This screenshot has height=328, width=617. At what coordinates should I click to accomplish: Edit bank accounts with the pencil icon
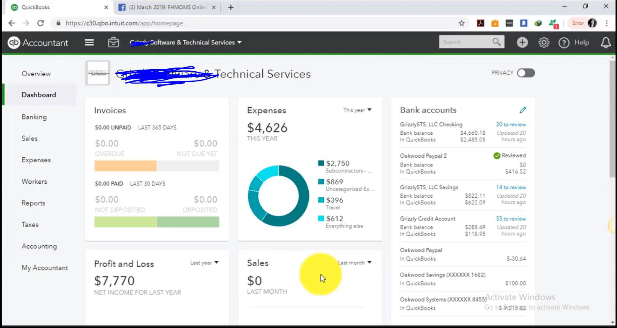tap(523, 110)
